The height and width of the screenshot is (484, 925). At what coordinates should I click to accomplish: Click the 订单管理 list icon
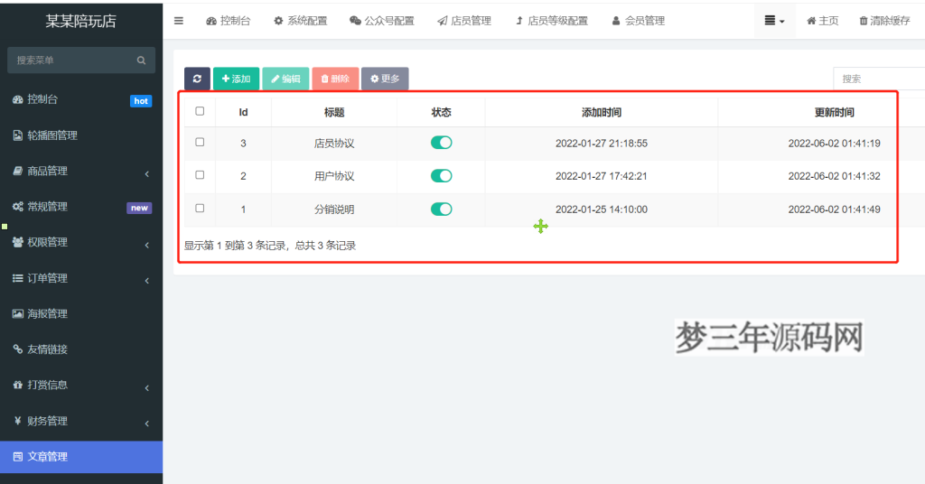[x=18, y=278]
